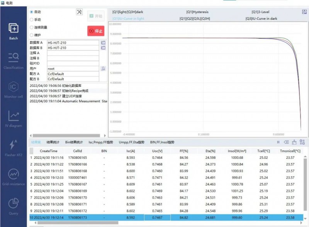Select the 自动 radio button
Viewport: 309px width, 227px height.
click(x=32, y=12)
